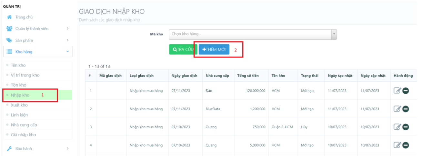The height and width of the screenshot is (156, 422).
Task: Go to Tồn kho page
Action: coord(18,85)
